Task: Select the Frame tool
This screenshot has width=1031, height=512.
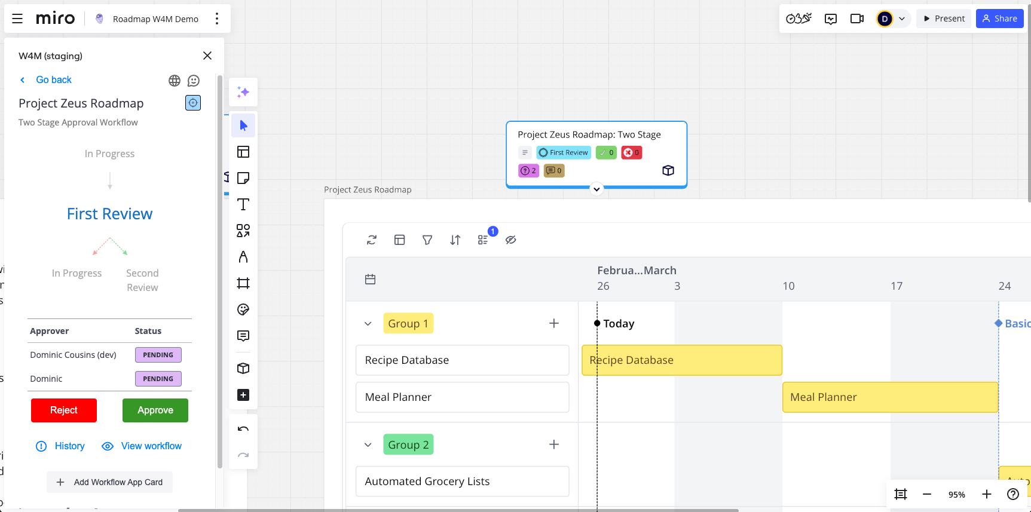Action: pyautogui.click(x=243, y=283)
